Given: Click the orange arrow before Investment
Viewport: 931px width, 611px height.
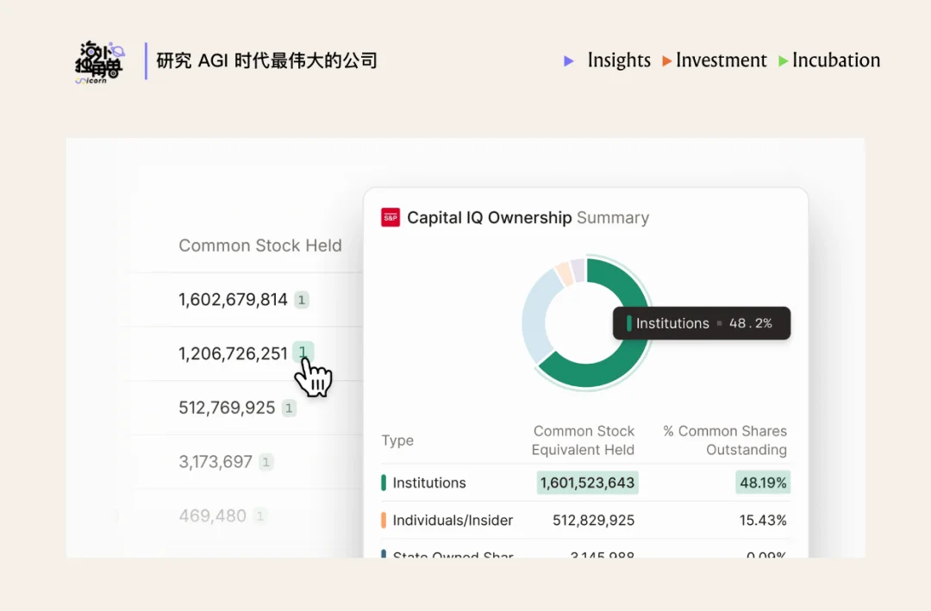Looking at the screenshot, I should click(665, 61).
